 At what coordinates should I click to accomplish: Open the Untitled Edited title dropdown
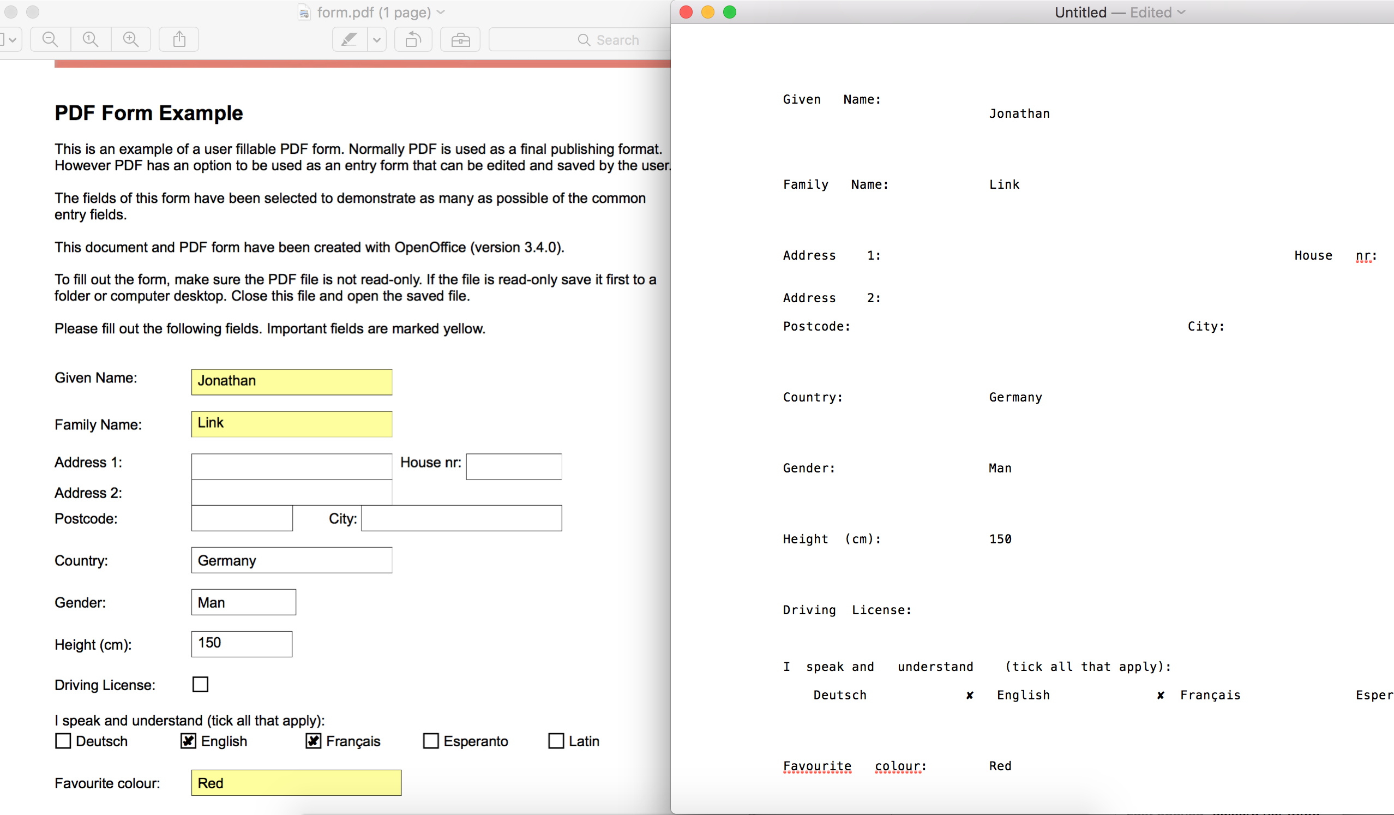pos(1182,12)
